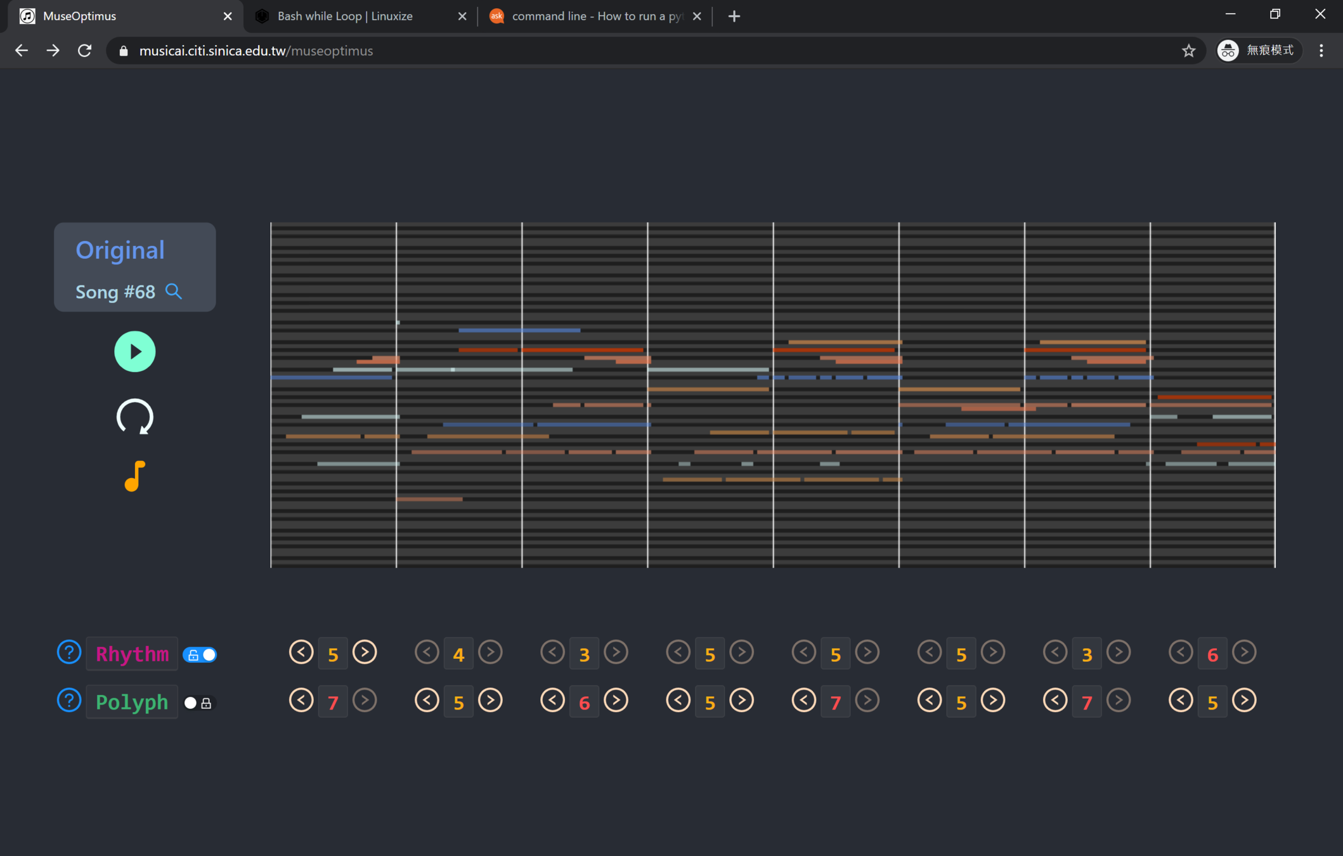Bookmark this page with star icon
The height and width of the screenshot is (856, 1343).
1188,51
